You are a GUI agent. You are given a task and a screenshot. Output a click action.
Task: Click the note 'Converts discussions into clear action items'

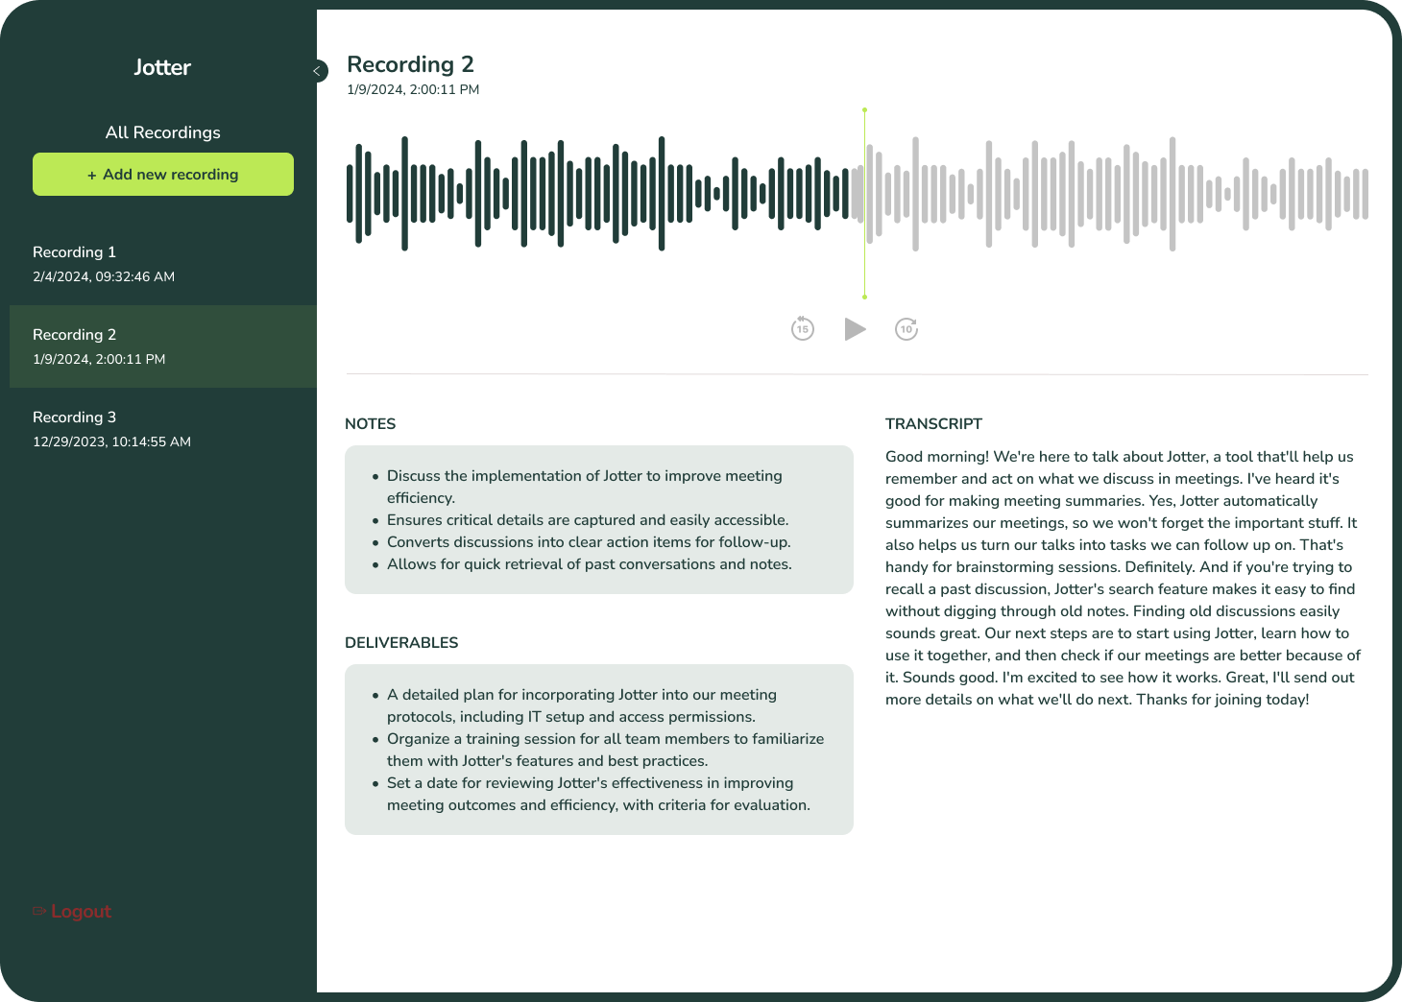[x=589, y=542]
